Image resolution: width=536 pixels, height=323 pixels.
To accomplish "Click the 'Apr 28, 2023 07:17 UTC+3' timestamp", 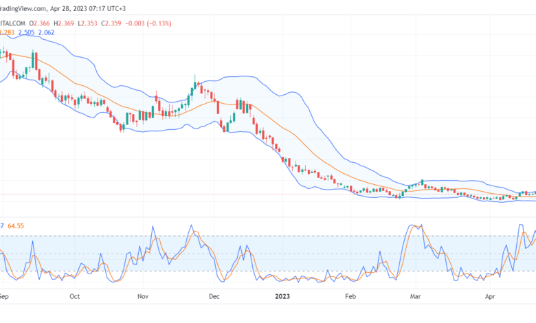I will 88,8.
